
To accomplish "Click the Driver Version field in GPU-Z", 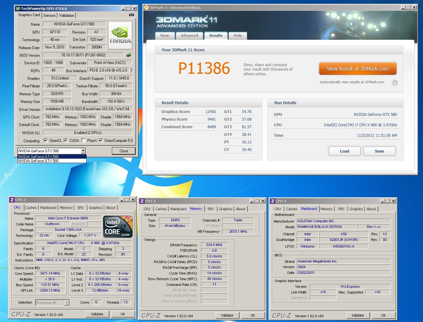I will coord(87,109).
